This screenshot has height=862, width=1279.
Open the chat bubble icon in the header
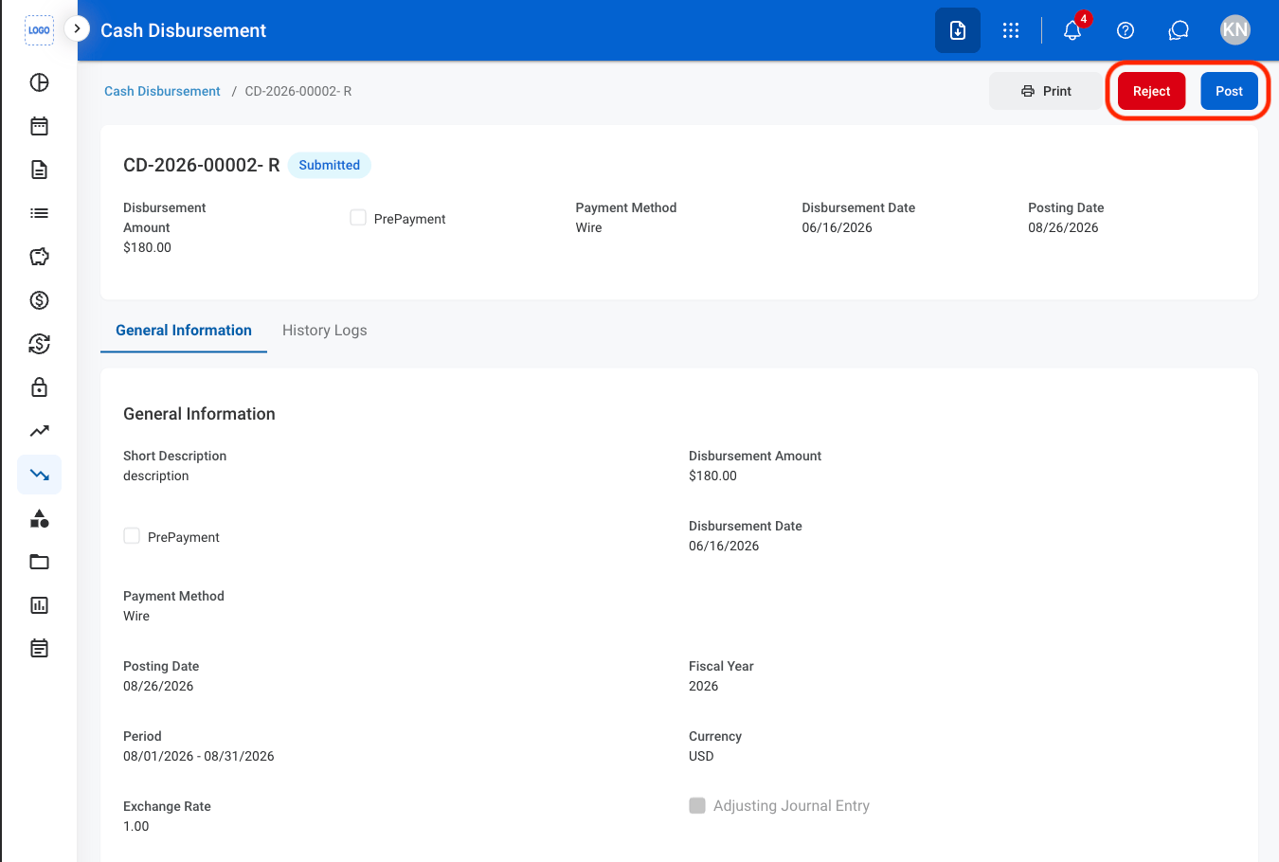coord(1179,30)
